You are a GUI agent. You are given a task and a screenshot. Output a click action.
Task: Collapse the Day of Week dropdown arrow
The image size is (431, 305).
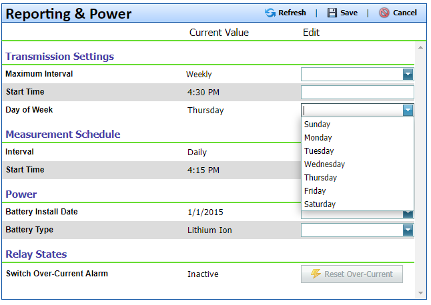tap(408, 111)
